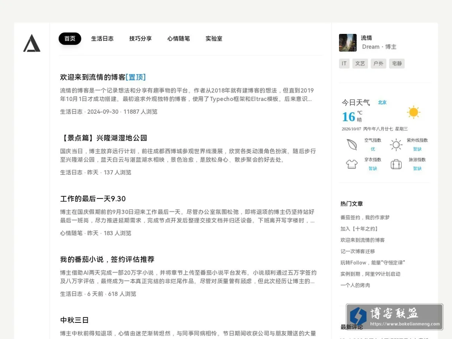Select the 首页 navigation tab
This screenshot has height=339, width=452.
pyautogui.click(x=70, y=38)
